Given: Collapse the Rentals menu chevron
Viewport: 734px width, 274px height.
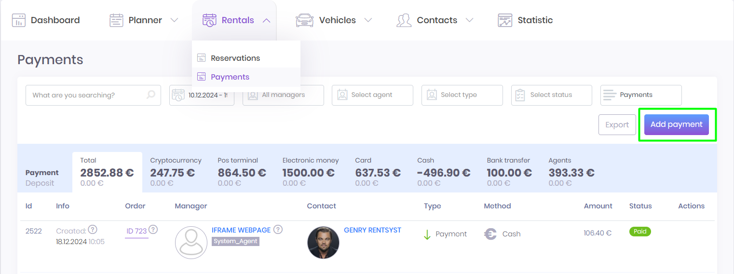Looking at the screenshot, I should (x=266, y=20).
